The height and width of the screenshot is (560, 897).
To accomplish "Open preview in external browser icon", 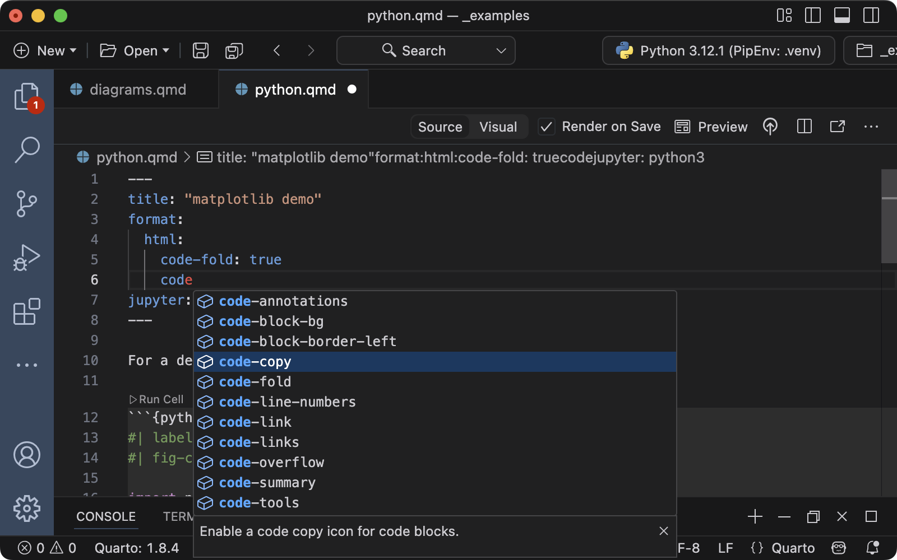I will 837,127.
